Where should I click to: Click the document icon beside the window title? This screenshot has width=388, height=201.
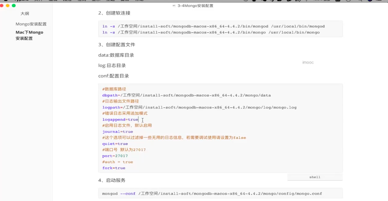[174, 6]
